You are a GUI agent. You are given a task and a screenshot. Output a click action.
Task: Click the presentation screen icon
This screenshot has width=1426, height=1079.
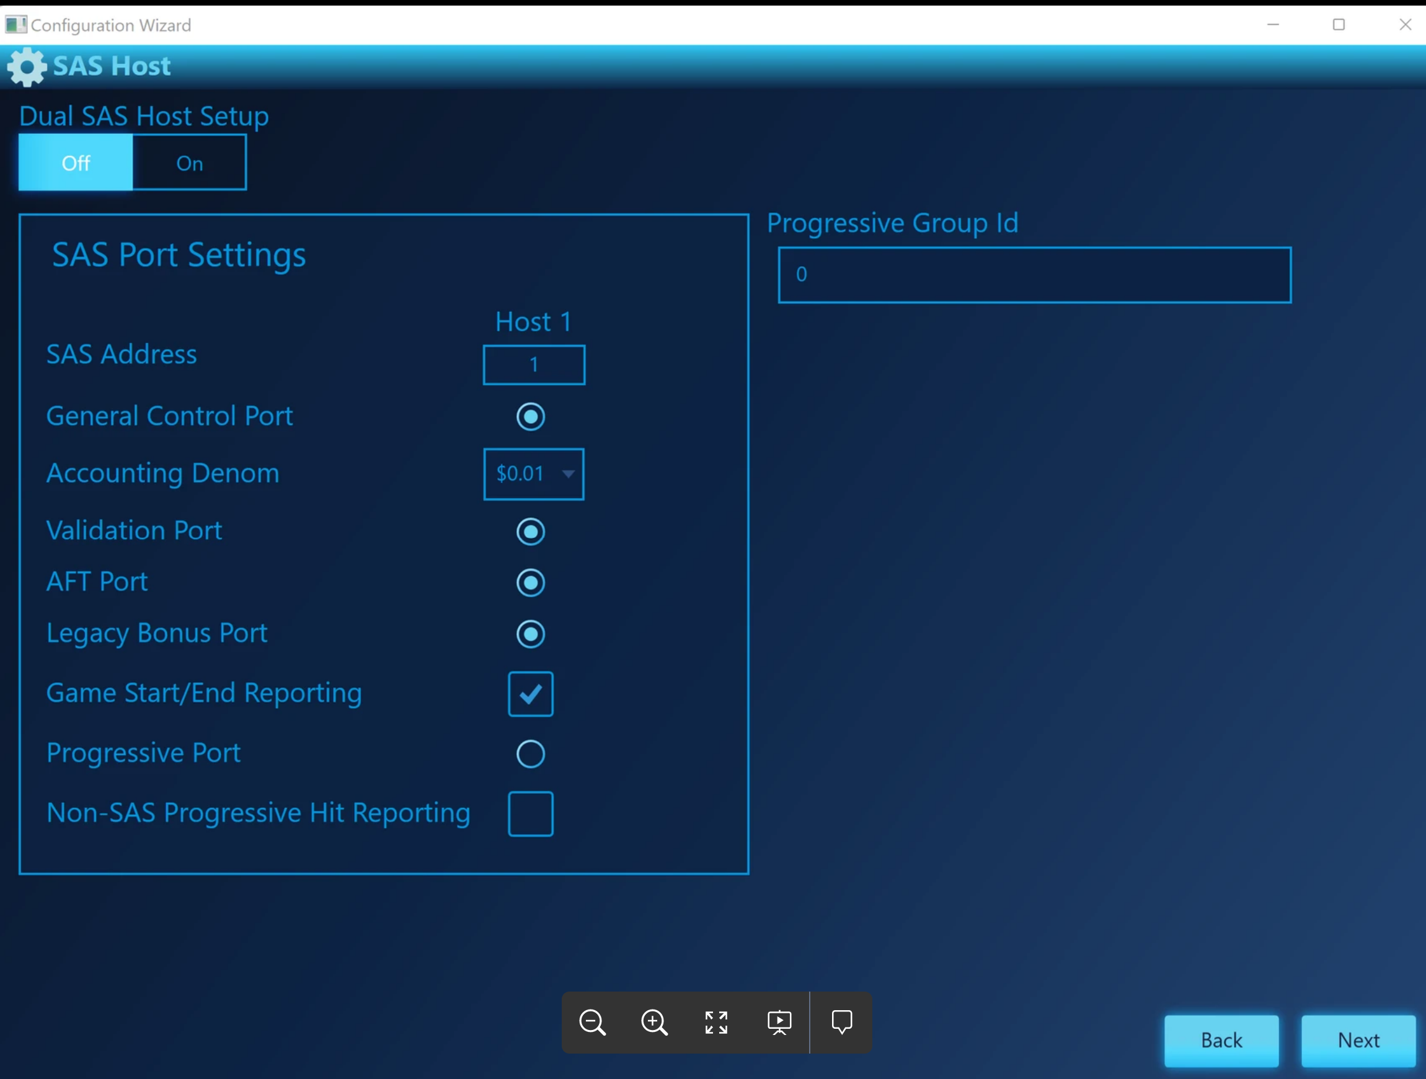tap(779, 1022)
